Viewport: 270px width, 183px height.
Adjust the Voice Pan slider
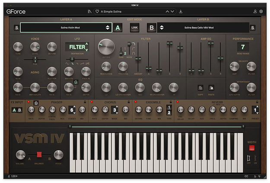(35, 60)
